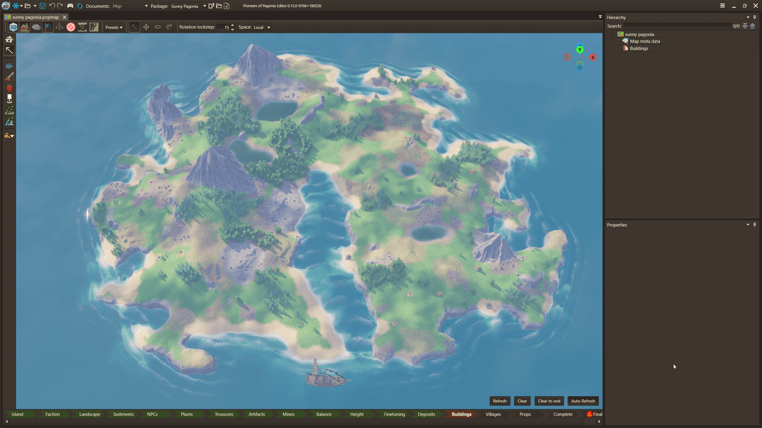Switch to the Villages step tab

[x=493, y=414]
